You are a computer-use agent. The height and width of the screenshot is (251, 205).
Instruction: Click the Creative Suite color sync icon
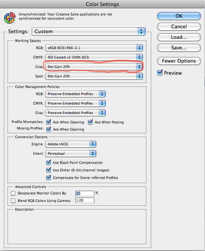[10, 18]
